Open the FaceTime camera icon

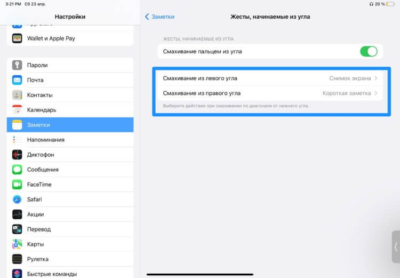pos(17,184)
